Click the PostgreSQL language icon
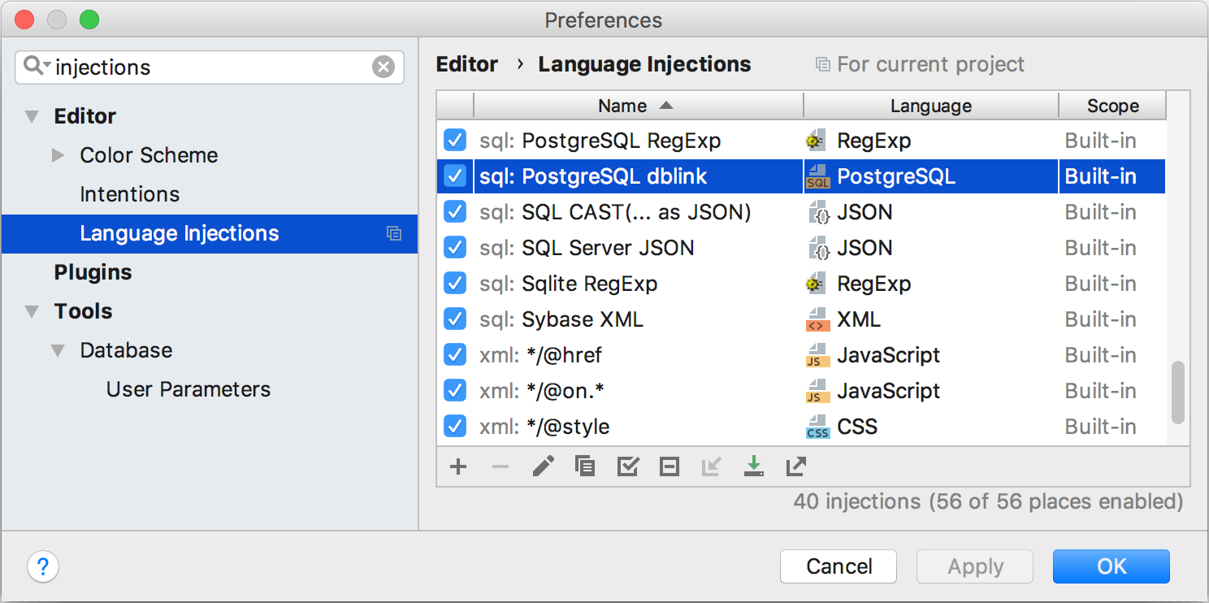1209x603 pixels. (x=817, y=176)
